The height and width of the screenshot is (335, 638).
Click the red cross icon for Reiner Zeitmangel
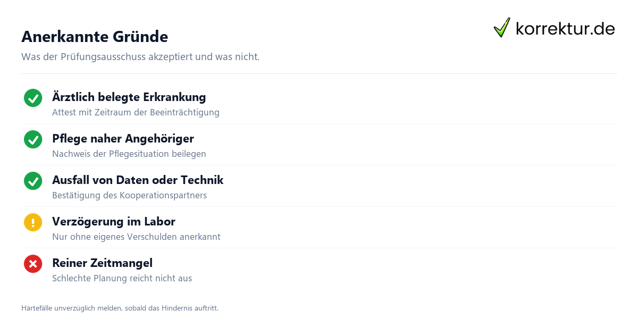[x=33, y=264]
